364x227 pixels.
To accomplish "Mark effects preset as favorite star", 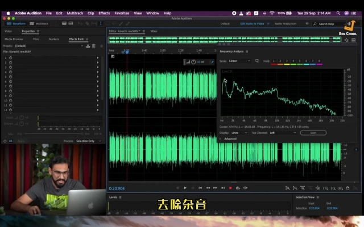I will point(101,46).
